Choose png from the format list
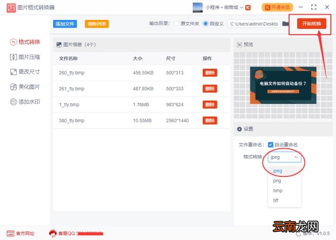 pos(284,181)
